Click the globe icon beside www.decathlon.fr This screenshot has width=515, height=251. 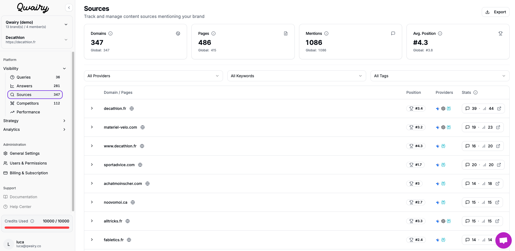coord(142,146)
